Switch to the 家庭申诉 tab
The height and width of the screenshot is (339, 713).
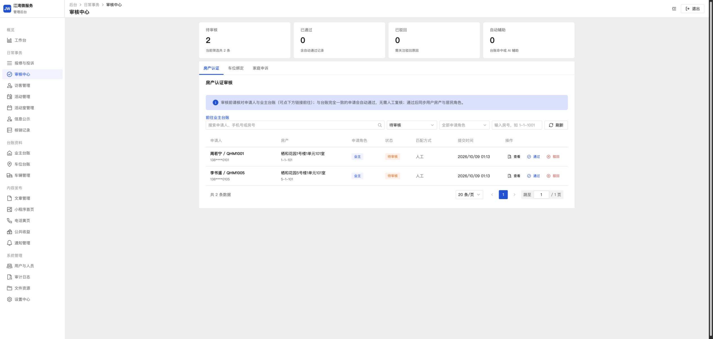260,68
